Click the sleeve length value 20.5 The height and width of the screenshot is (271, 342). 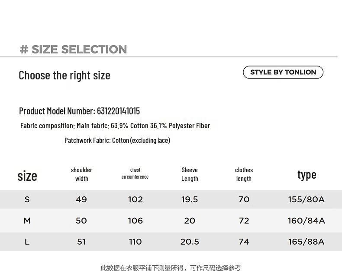pos(190,242)
